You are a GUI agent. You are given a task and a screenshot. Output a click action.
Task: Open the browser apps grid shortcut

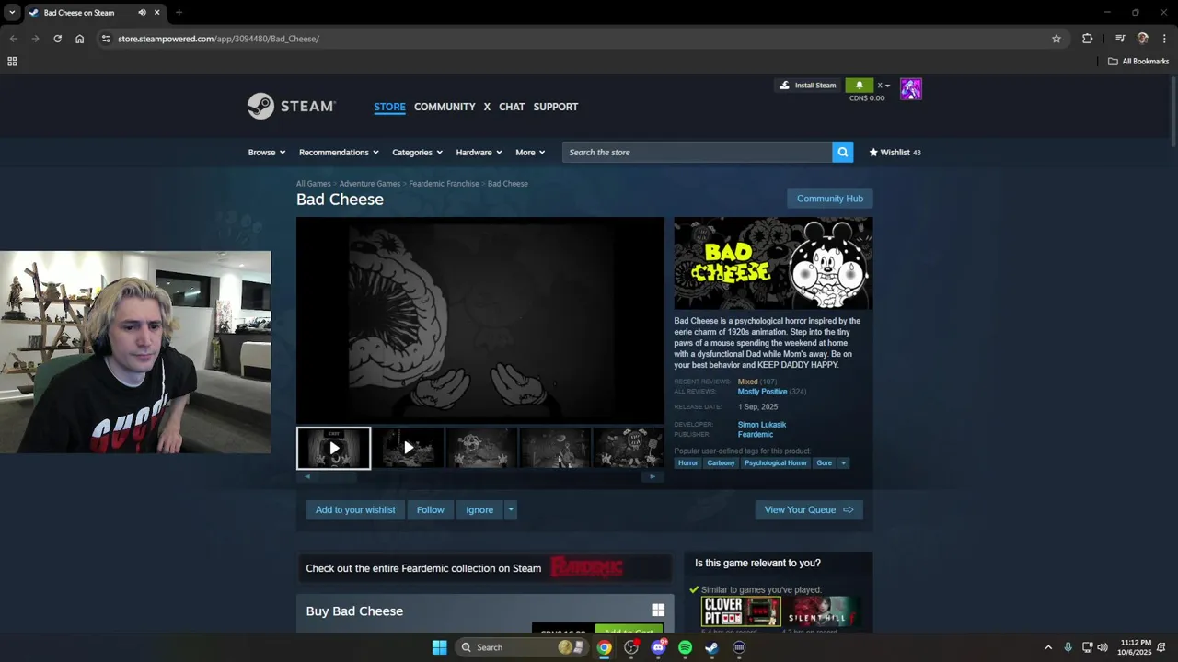pyautogui.click(x=12, y=62)
